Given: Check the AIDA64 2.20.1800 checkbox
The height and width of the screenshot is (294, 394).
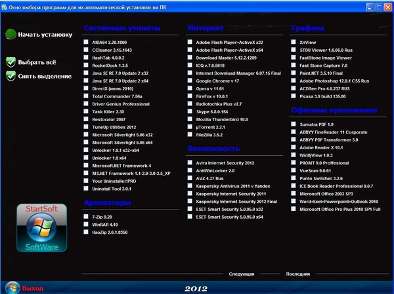Looking at the screenshot, I should (x=86, y=42).
